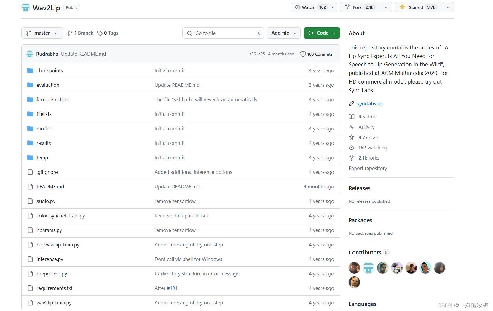Viewport: 493px width, 311px height.
Task: Click the preprocess.py file icon
Action: pos(30,274)
